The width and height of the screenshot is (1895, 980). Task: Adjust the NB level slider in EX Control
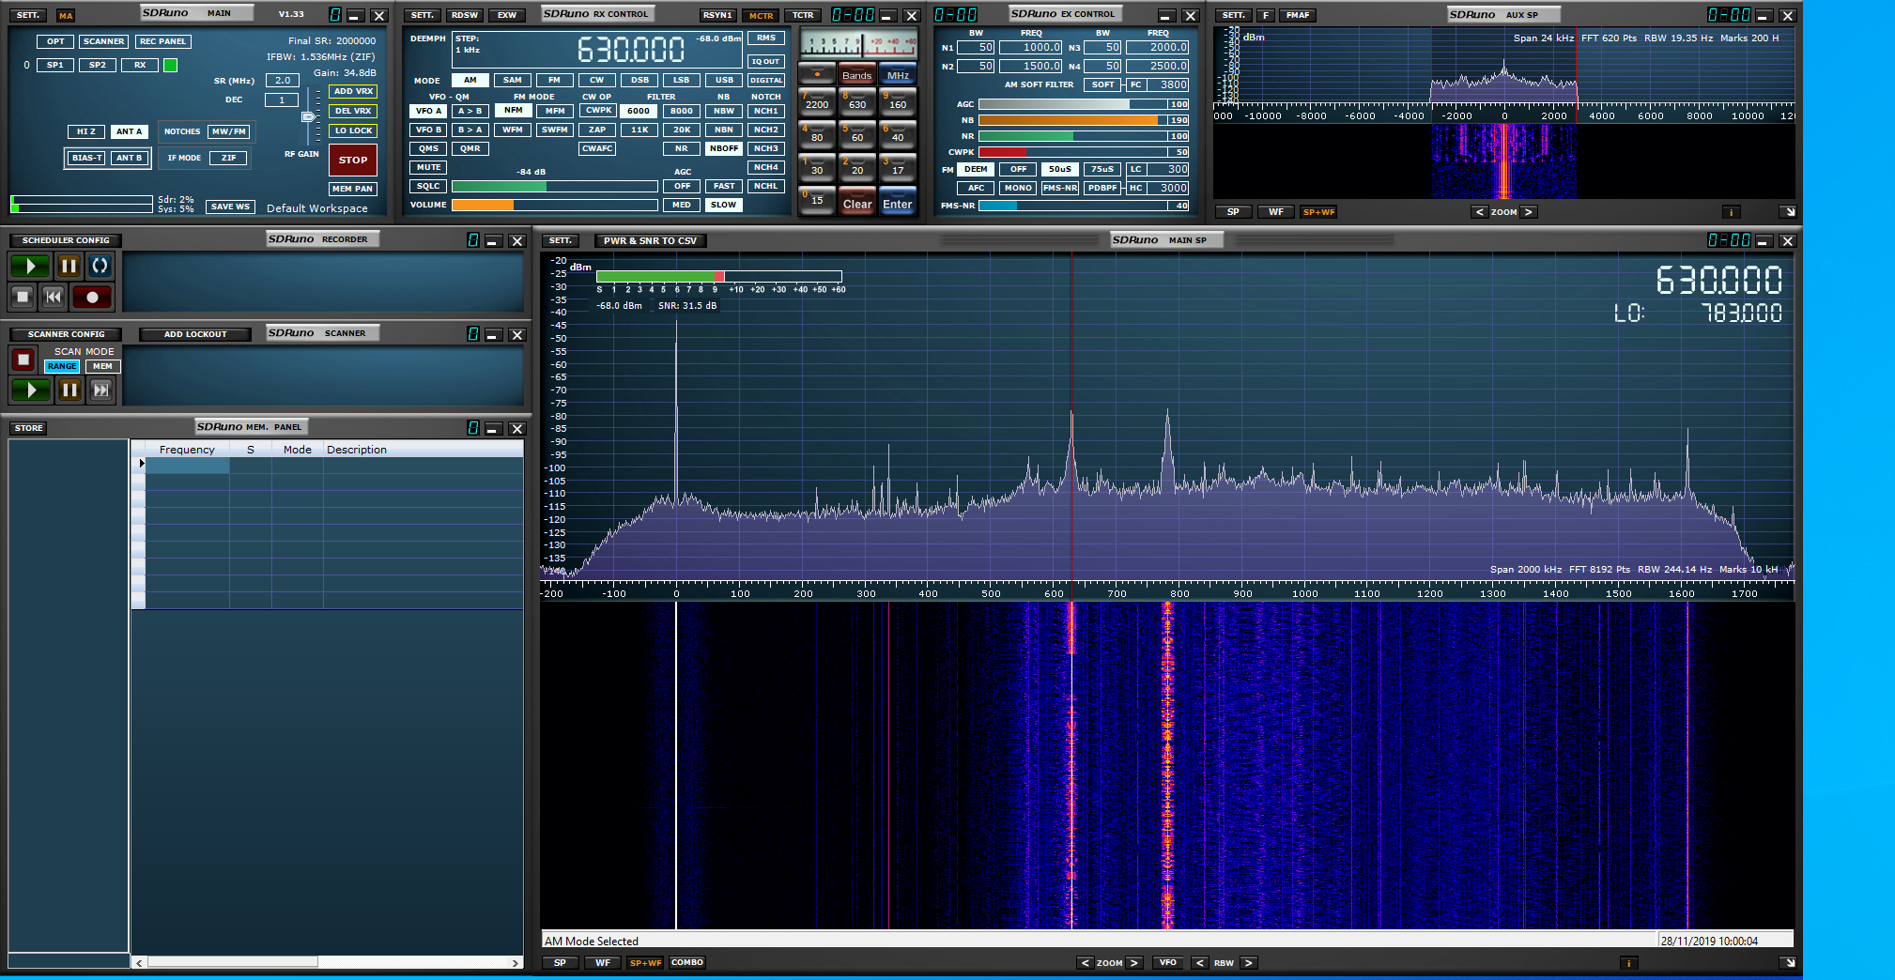point(1072,121)
